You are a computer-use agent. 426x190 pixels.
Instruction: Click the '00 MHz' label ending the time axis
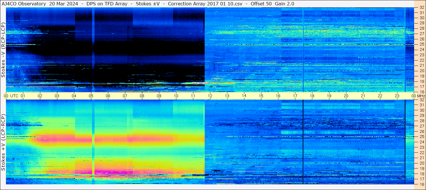[x=418, y=96]
